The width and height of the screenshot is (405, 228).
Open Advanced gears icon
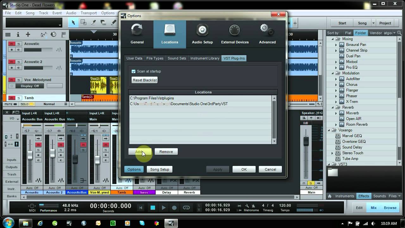point(267,30)
